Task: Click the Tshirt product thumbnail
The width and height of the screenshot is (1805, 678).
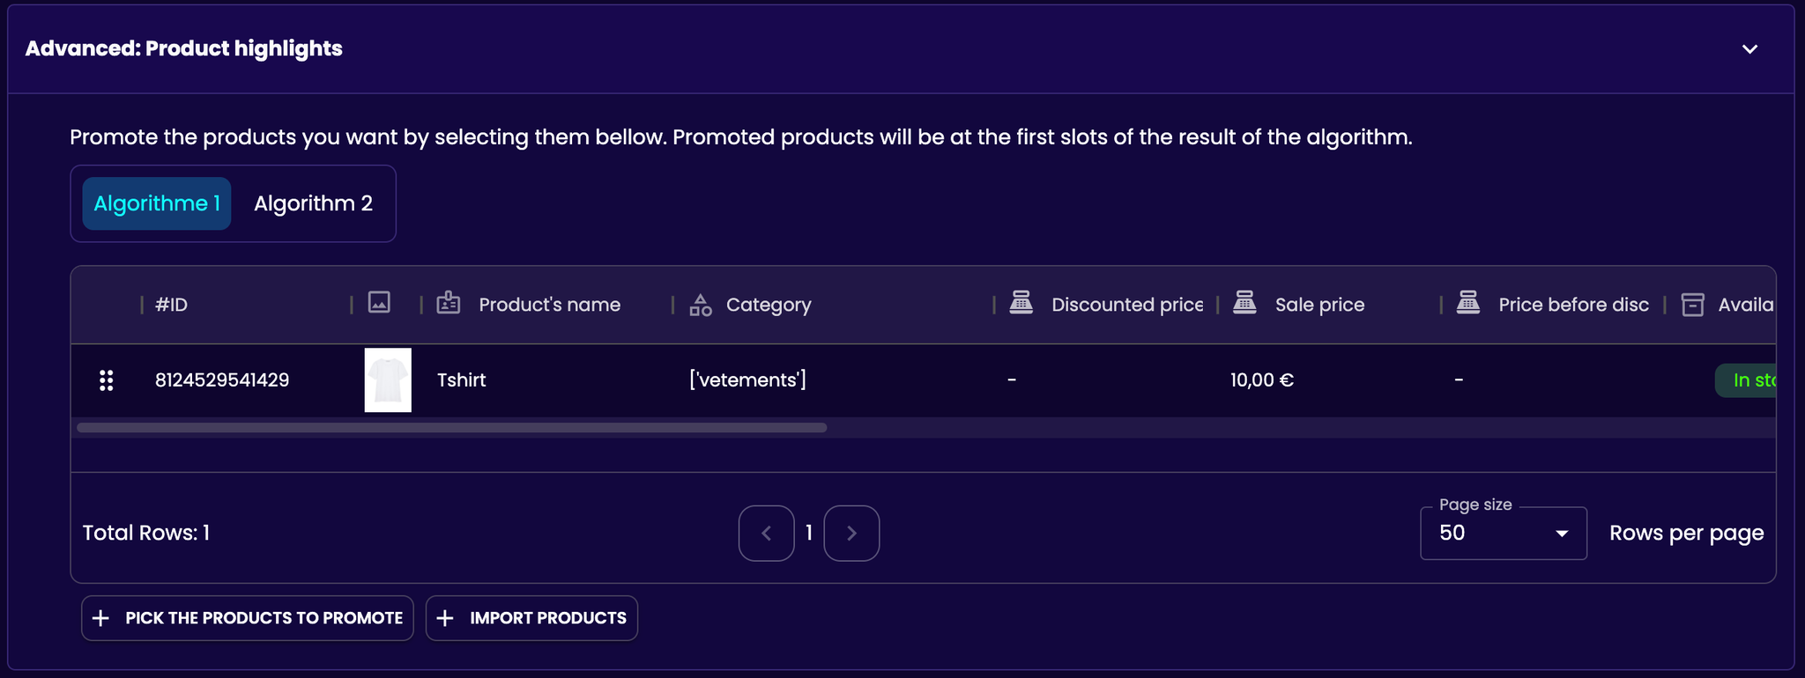Action: [x=388, y=380]
